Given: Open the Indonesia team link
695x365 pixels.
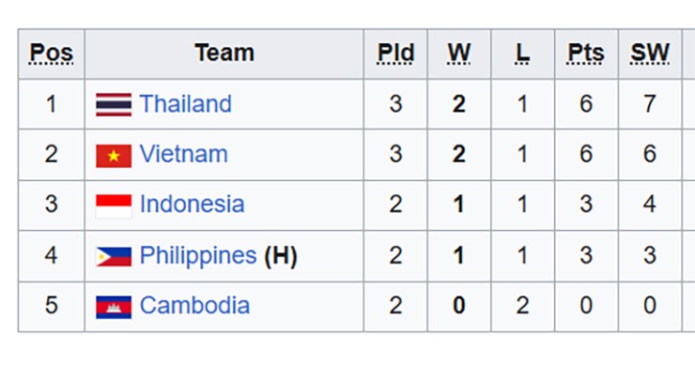Looking at the screenshot, I should tap(192, 205).
